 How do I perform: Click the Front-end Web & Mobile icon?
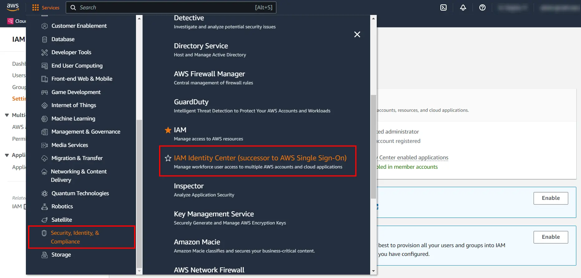coord(45,79)
